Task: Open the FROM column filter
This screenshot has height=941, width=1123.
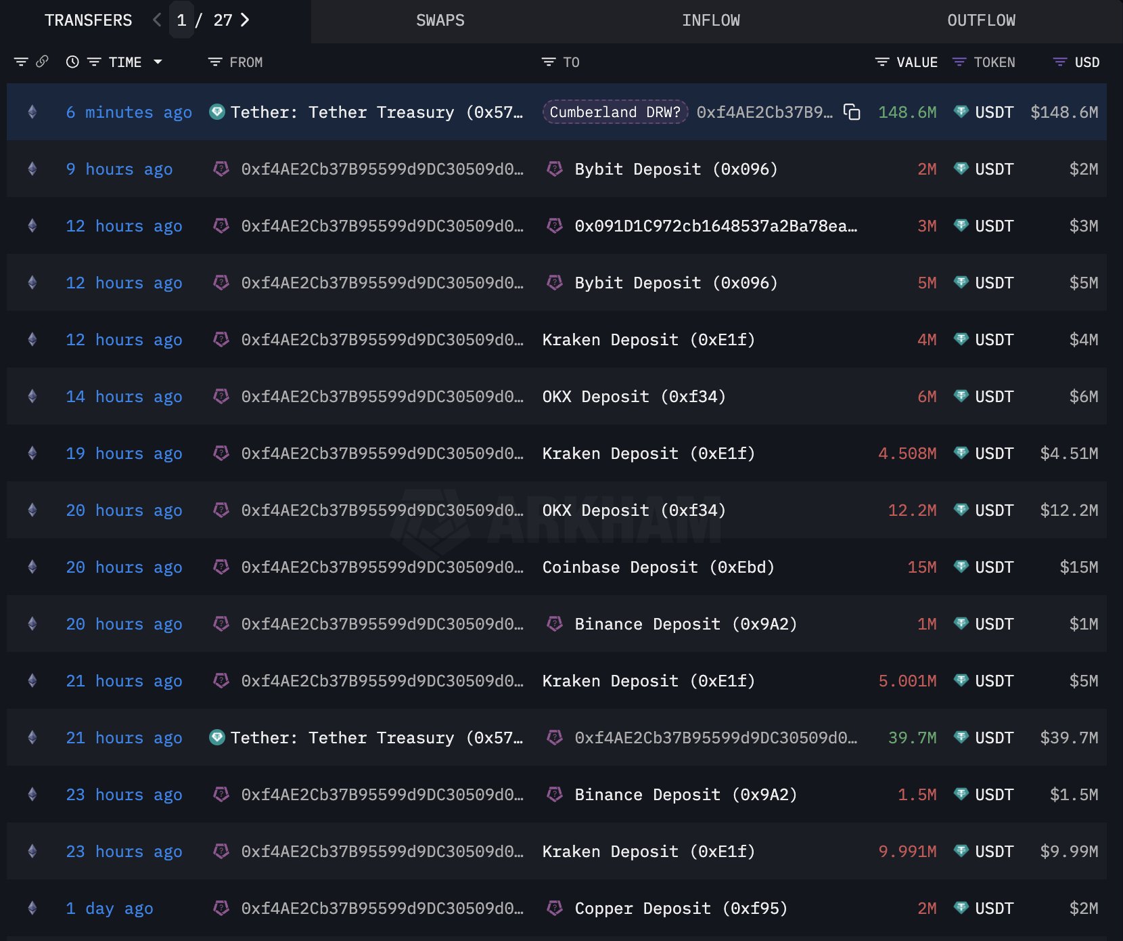Action: 215,62
